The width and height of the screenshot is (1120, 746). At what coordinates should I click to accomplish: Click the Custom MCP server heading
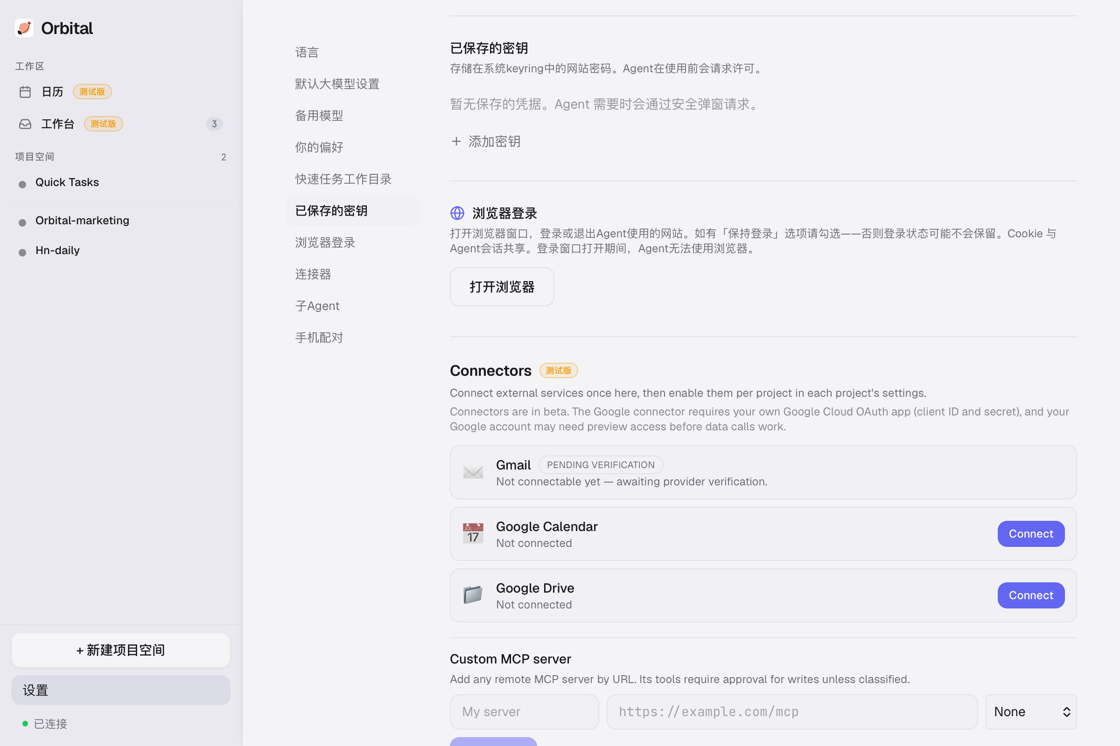click(511, 659)
